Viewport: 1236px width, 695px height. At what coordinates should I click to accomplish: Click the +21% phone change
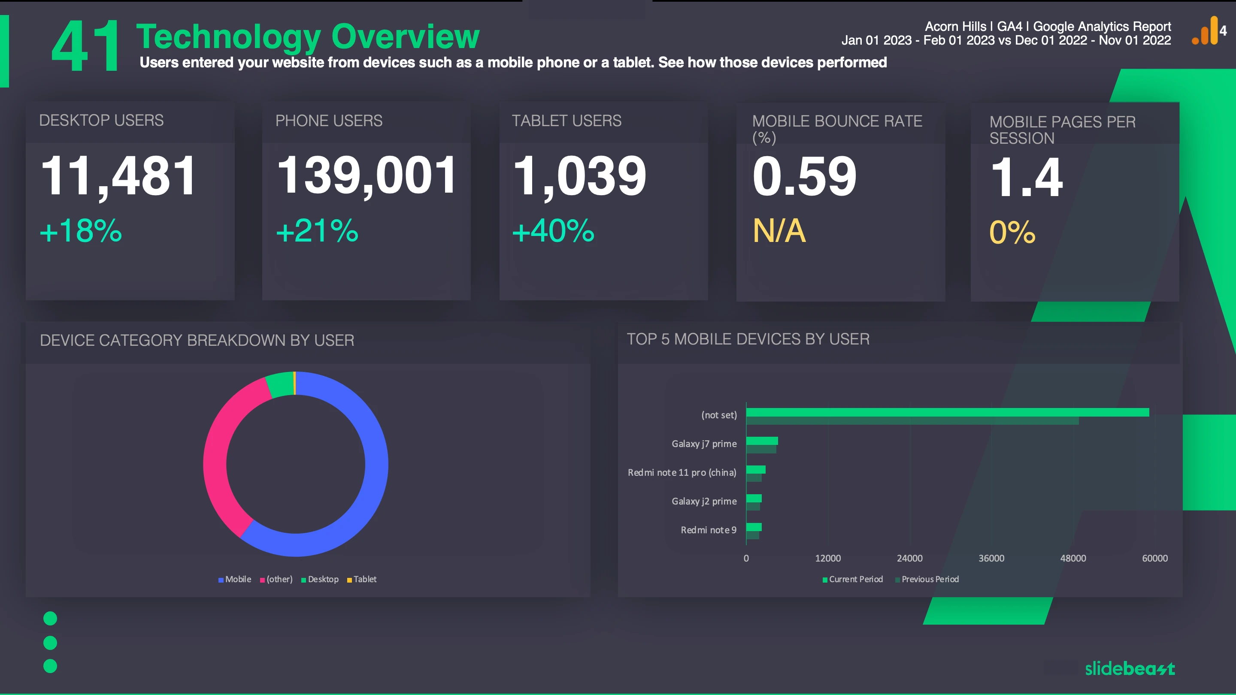point(317,231)
